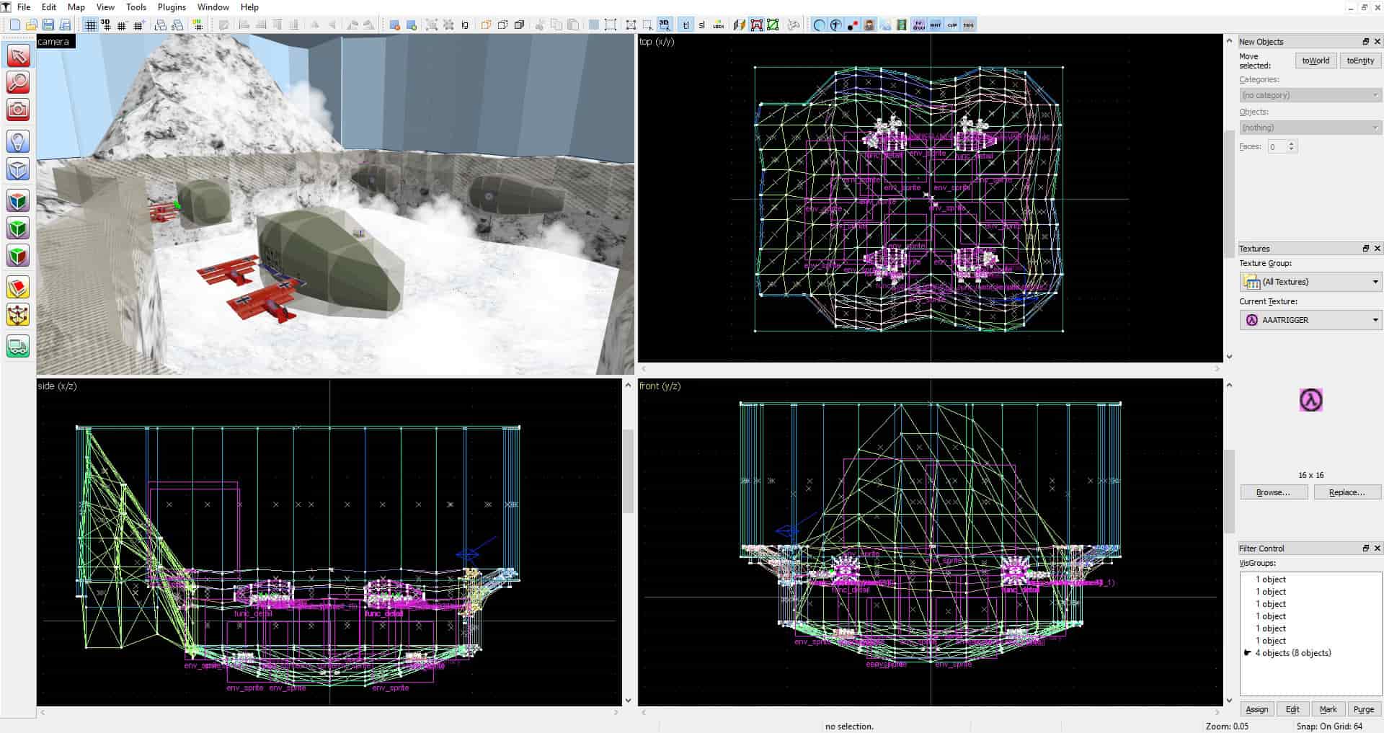The height and width of the screenshot is (733, 1384).
Task: Toggle ignore groups (ig) button
Action: click(465, 25)
